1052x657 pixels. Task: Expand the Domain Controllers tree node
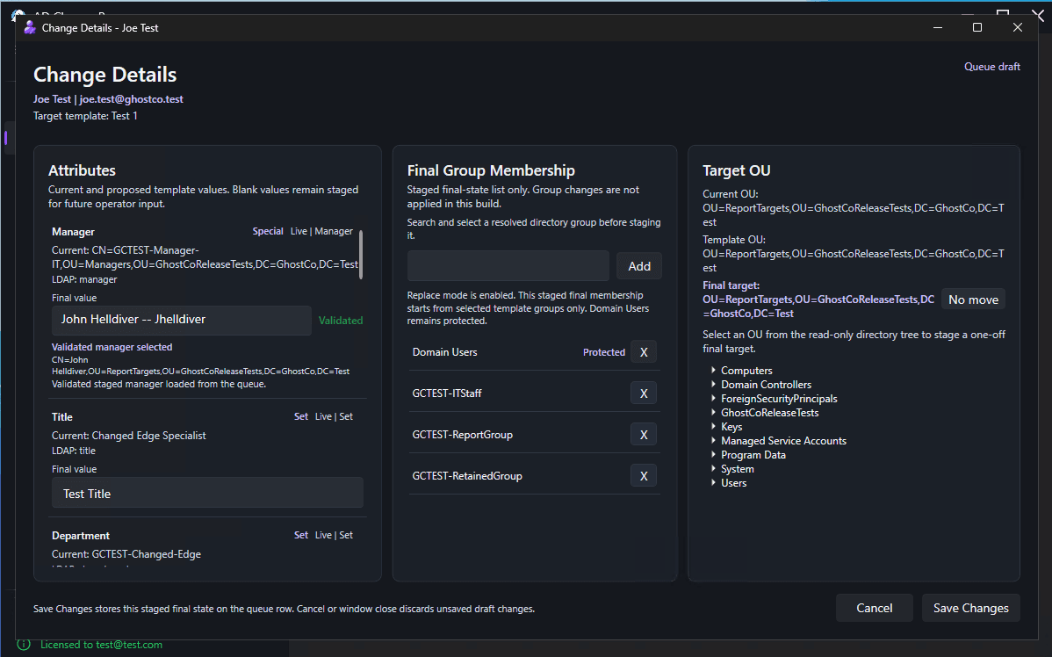tap(713, 384)
